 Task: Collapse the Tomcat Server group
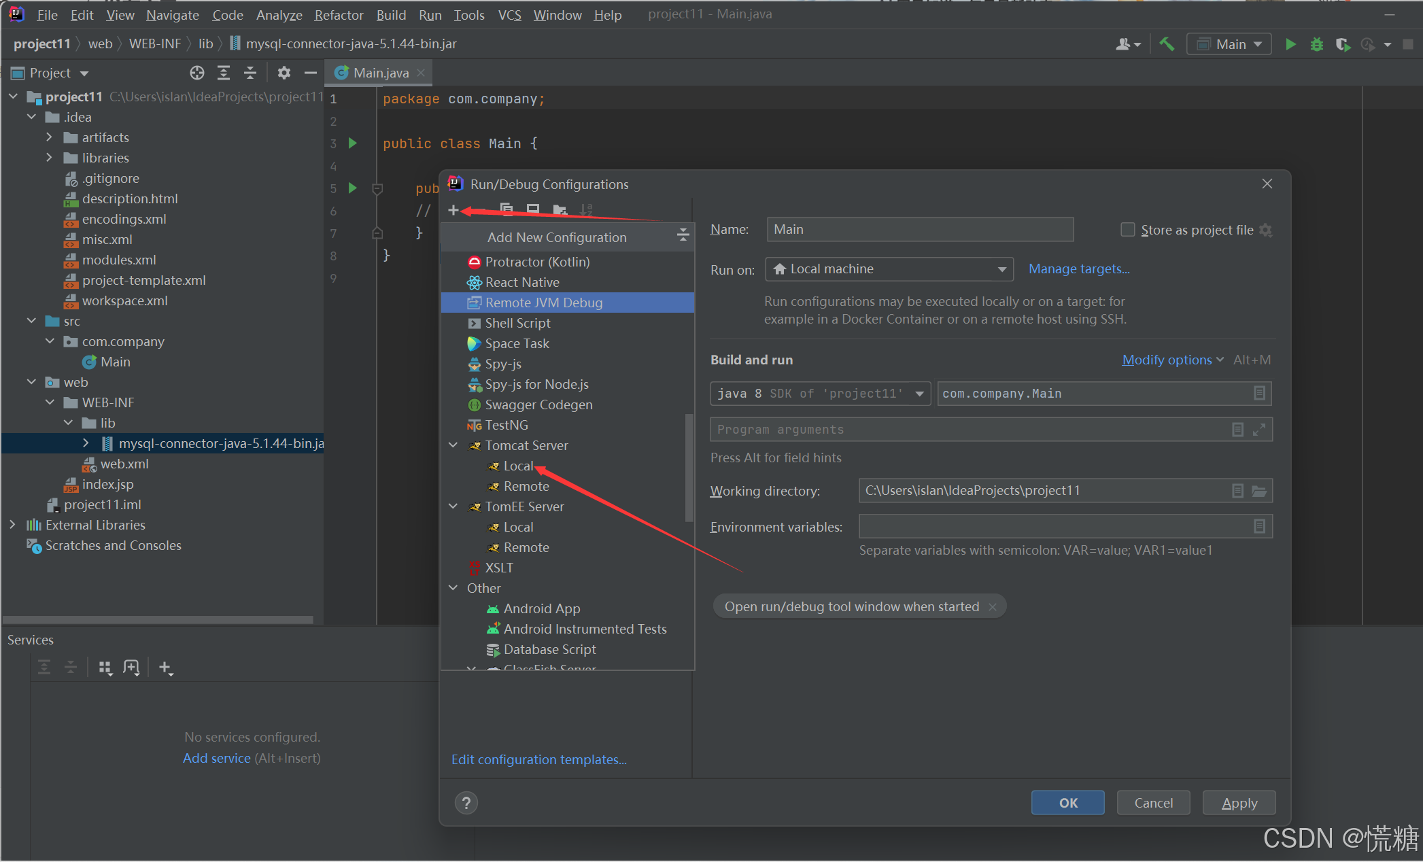[x=453, y=445]
